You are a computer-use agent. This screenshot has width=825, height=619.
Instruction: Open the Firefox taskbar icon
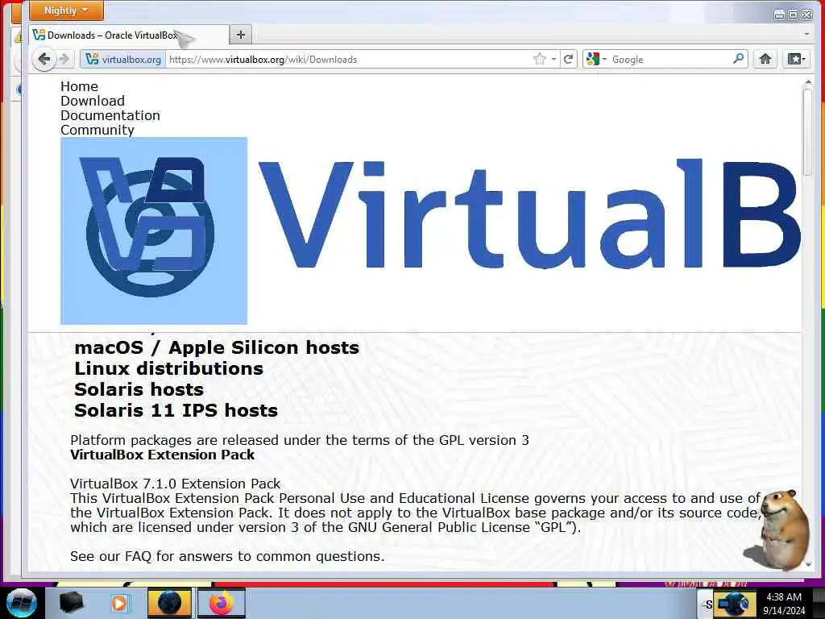221,603
